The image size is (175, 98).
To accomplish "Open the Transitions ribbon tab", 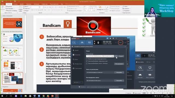I will (x=29, y=4).
